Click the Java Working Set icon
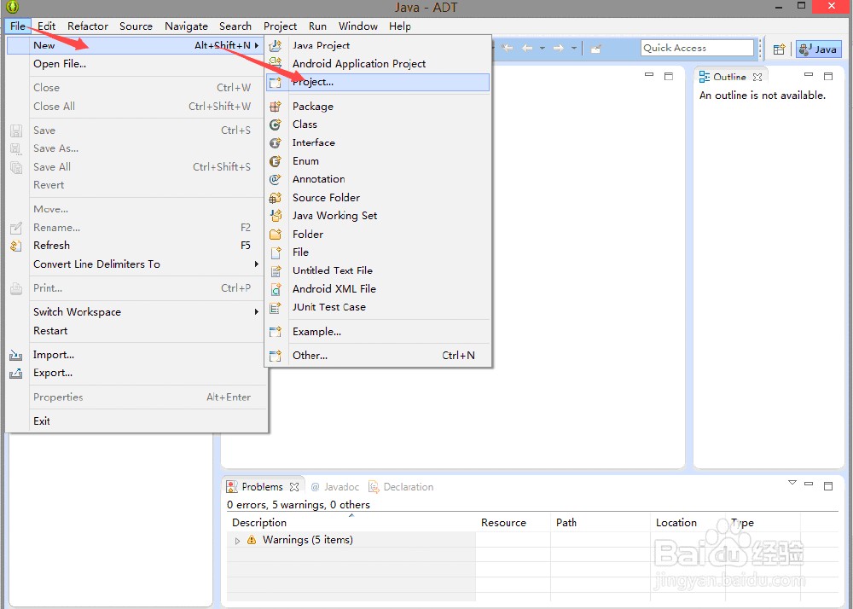The width and height of the screenshot is (853, 609). (276, 215)
